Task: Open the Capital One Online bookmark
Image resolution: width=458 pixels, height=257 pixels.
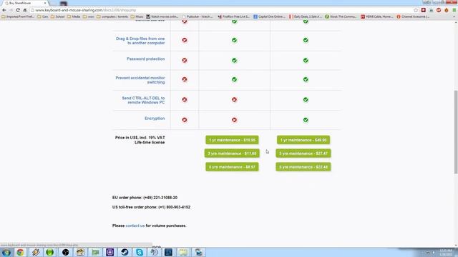Action: coord(269,16)
